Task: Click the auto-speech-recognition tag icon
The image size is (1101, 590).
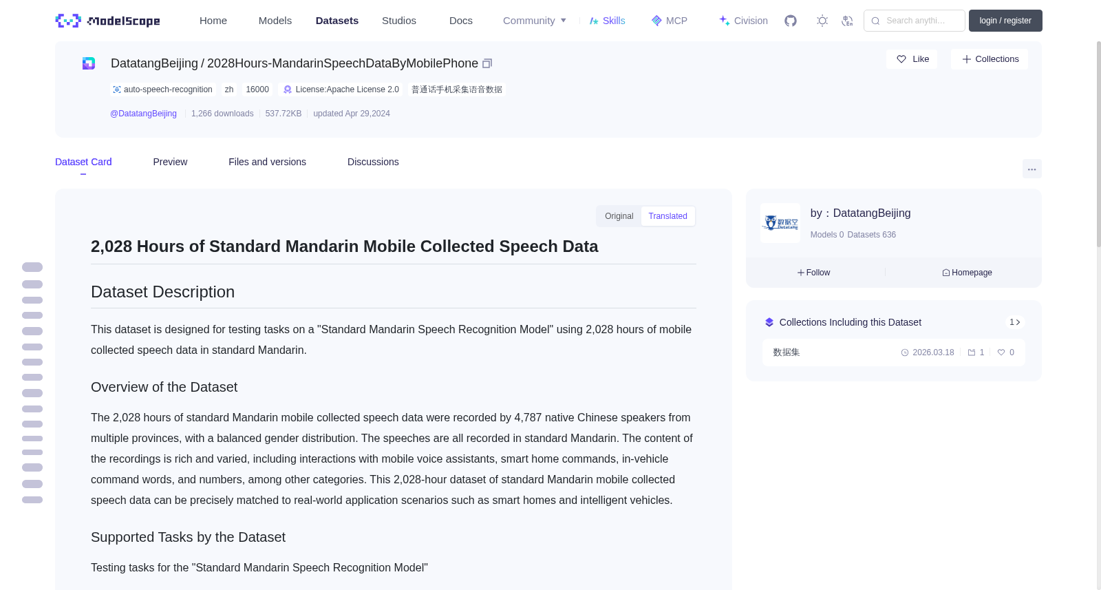Action: pyautogui.click(x=117, y=89)
